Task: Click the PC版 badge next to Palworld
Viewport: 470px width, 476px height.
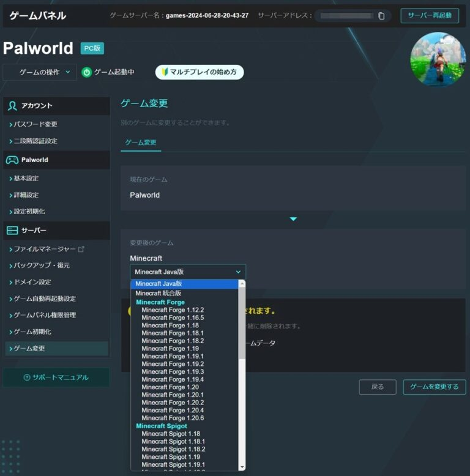Action: [92, 48]
